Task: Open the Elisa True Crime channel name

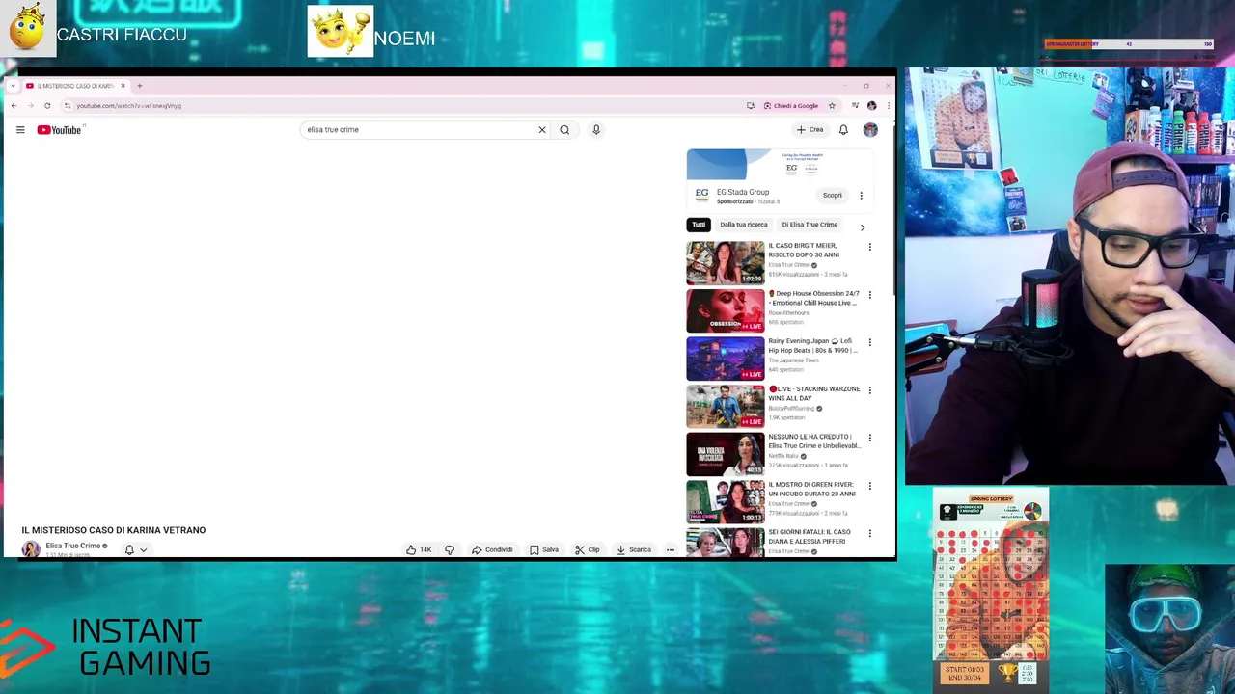Action: click(73, 546)
